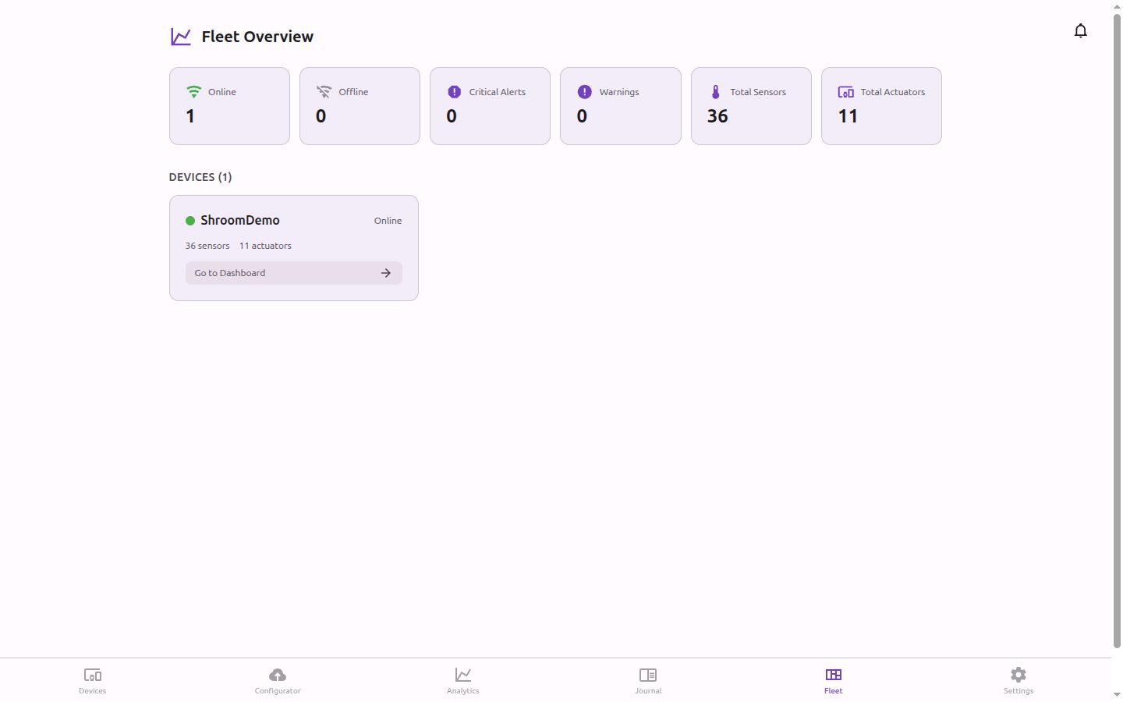
Task: Click the Online status text on ShroomDemo card
Action: (388, 221)
